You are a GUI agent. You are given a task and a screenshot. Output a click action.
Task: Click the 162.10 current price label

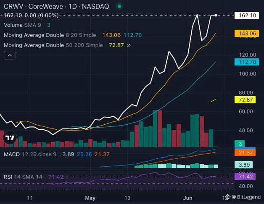pyautogui.click(x=247, y=16)
